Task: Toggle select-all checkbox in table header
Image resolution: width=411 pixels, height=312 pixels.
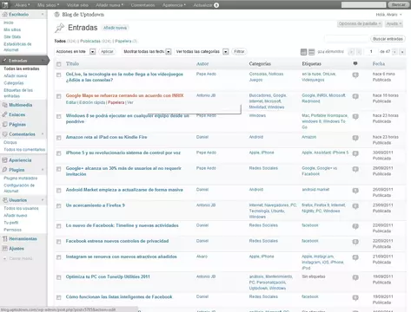Action: click(59, 64)
